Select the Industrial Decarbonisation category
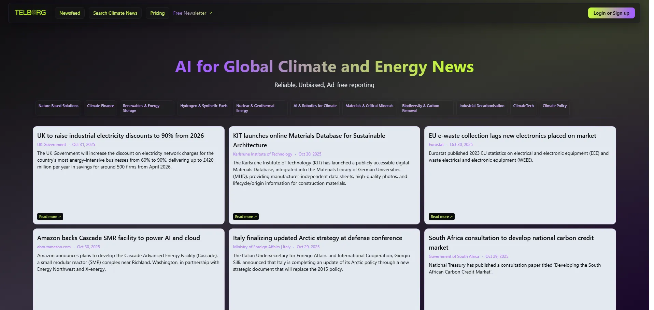 tap(482, 106)
